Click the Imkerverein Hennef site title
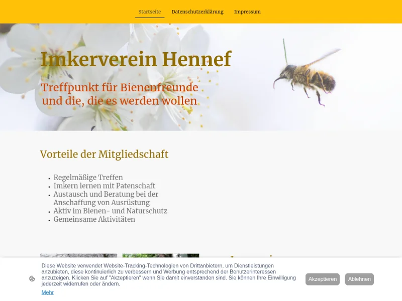402x301 pixels. click(x=136, y=60)
